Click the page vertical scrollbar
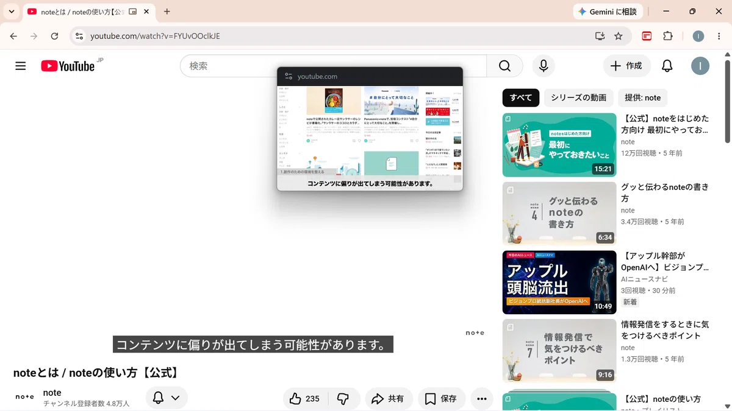This screenshot has width=732, height=411. point(727,100)
